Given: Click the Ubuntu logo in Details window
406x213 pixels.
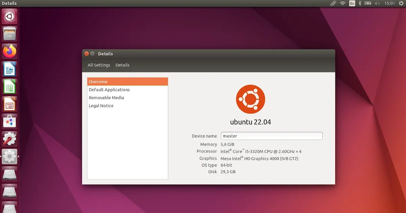Looking at the screenshot, I should pyautogui.click(x=250, y=99).
